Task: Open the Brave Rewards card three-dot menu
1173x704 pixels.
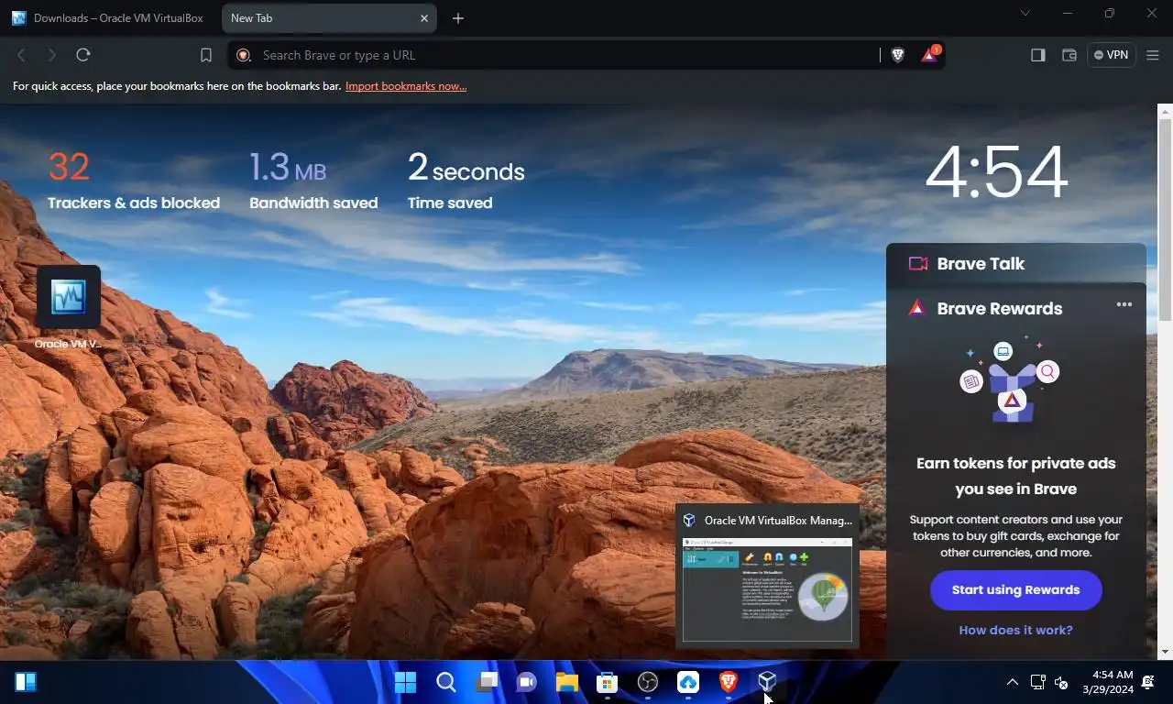Action: (x=1124, y=305)
